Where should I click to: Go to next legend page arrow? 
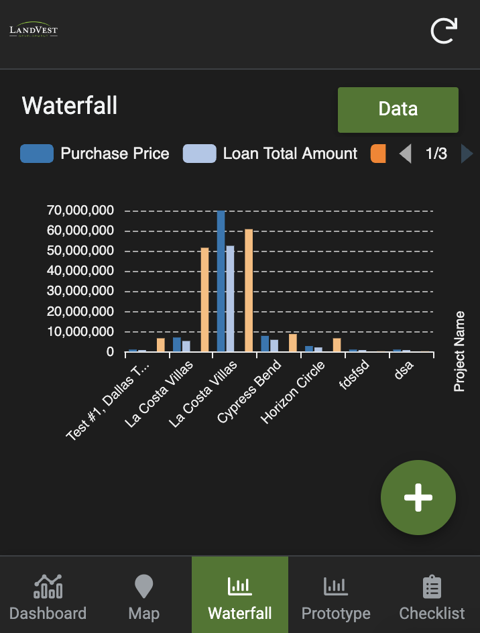click(467, 154)
